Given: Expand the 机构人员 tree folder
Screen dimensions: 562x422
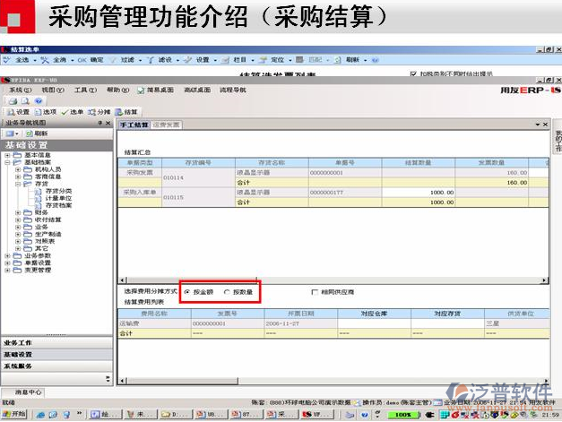Looking at the screenshot, I should (19, 168).
